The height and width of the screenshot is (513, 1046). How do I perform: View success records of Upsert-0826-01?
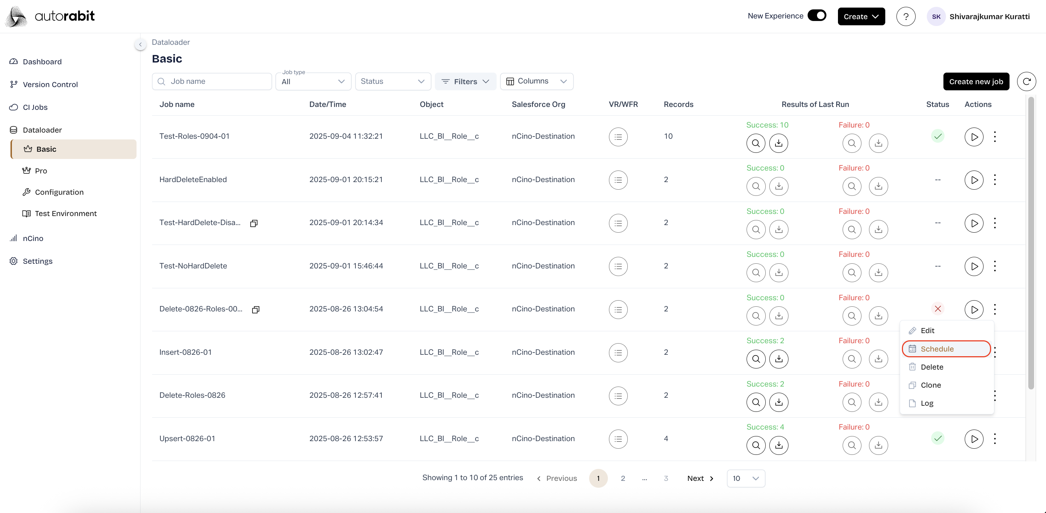756,445
